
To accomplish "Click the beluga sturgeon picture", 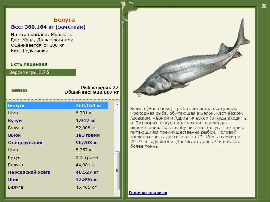I will (x=191, y=58).
